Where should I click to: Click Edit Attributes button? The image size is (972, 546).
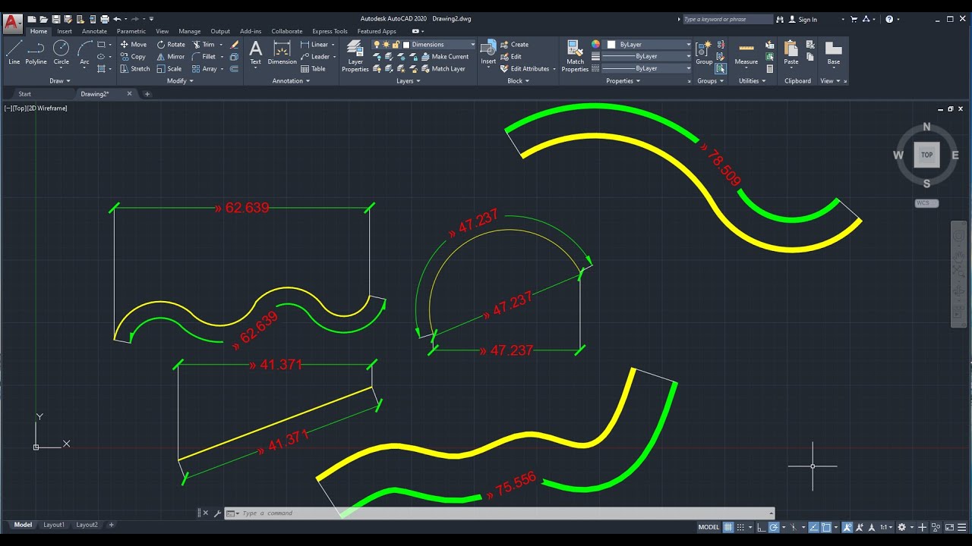coord(525,69)
